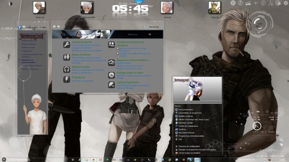Select Panneau de configuration in jump list

(189, 147)
